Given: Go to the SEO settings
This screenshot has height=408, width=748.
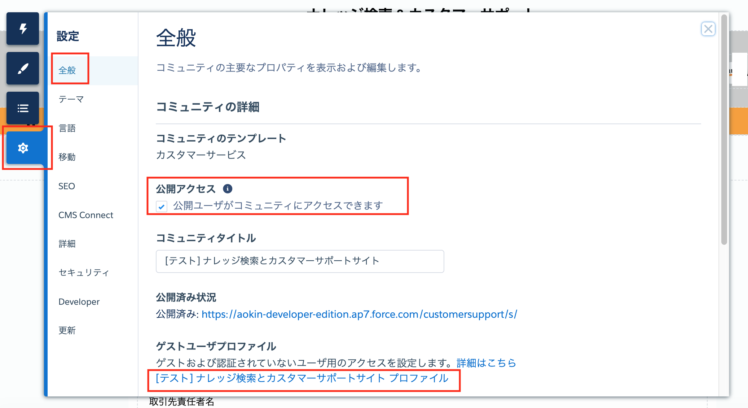Looking at the screenshot, I should click(x=67, y=186).
